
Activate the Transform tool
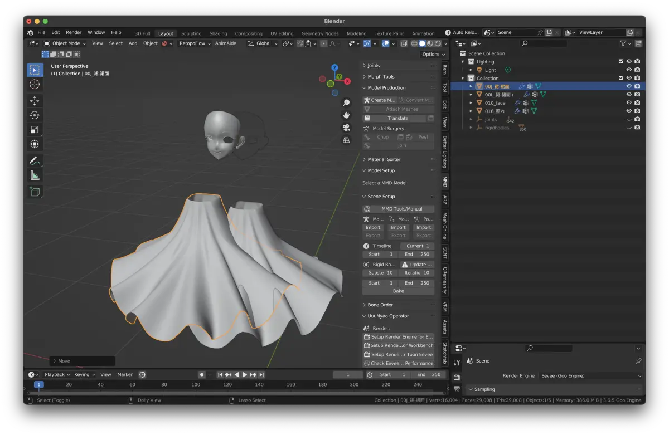click(35, 144)
